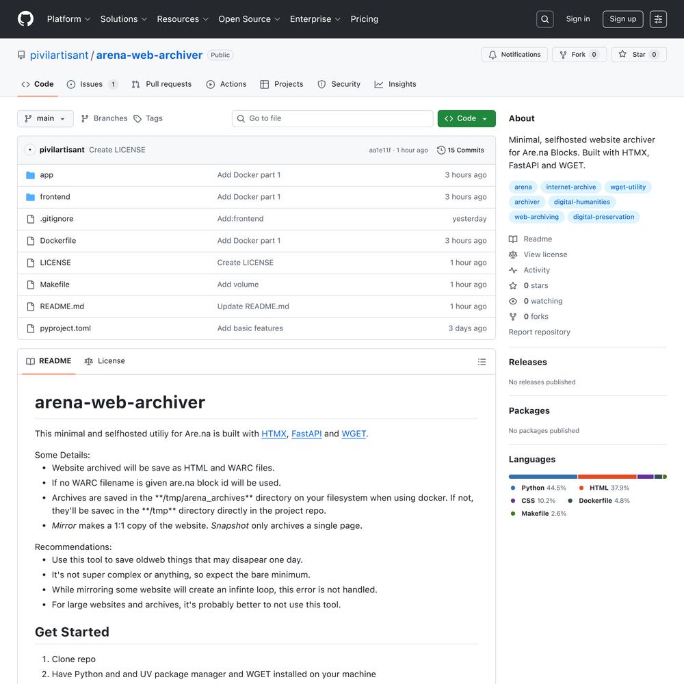Star the arena-web-archiver repository
684x684 pixels.
pyautogui.click(x=639, y=55)
